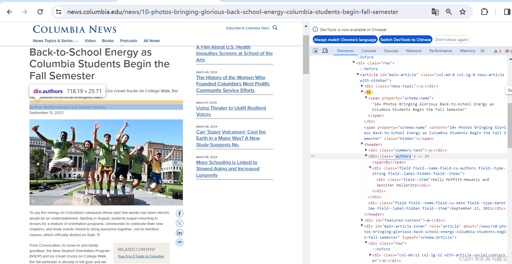The height and width of the screenshot is (264, 512).
Task: Switch to the Elements tab
Action: (x=345, y=51)
